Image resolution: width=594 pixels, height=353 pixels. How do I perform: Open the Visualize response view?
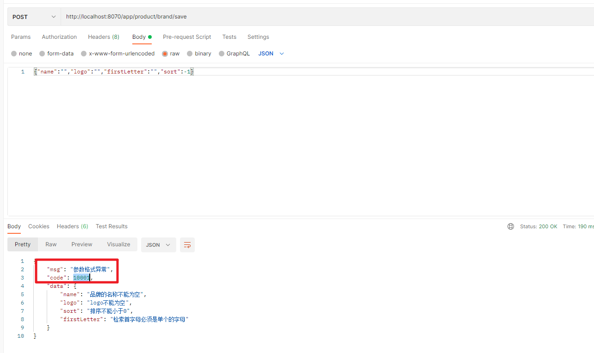point(118,244)
